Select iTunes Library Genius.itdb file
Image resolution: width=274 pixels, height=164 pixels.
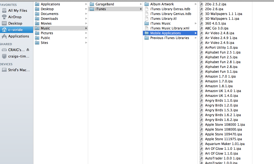(170, 14)
